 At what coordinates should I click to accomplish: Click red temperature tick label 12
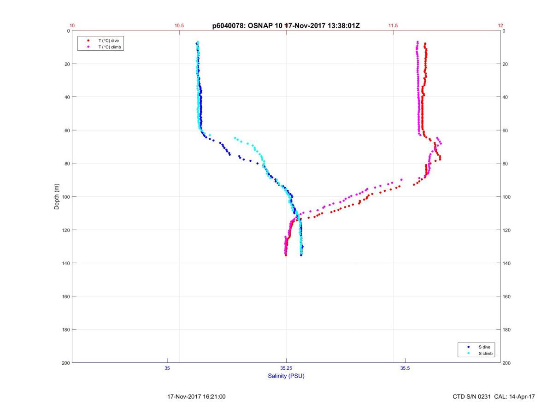coord(500,26)
